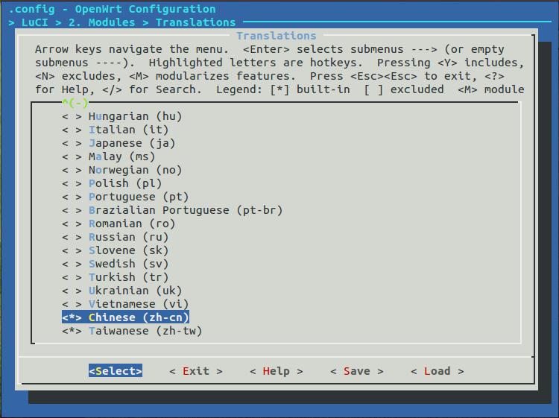559x418 pixels.
Task: Click the Translations dialog title
Action: tap(277, 36)
